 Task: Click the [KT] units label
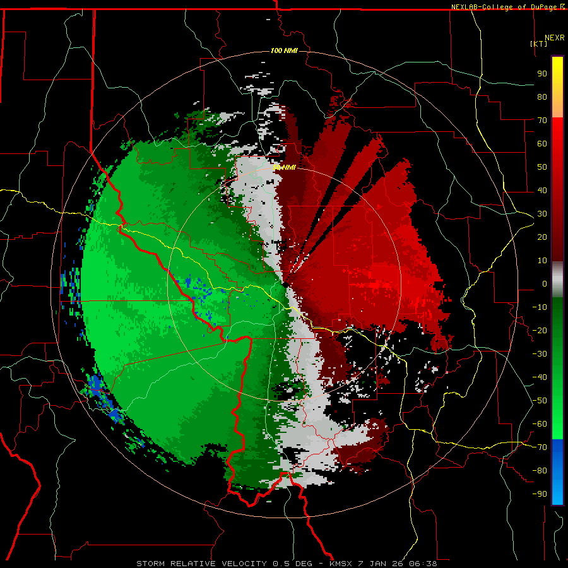click(539, 44)
